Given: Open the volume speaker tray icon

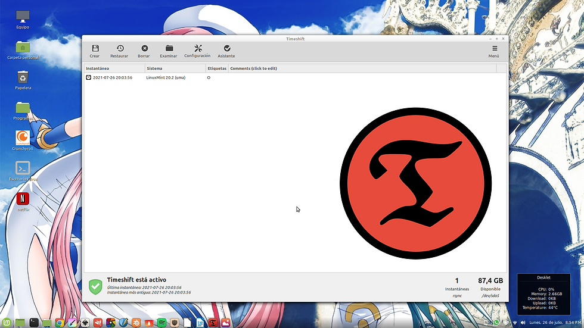Looking at the screenshot, I should click(x=523, y=323).
